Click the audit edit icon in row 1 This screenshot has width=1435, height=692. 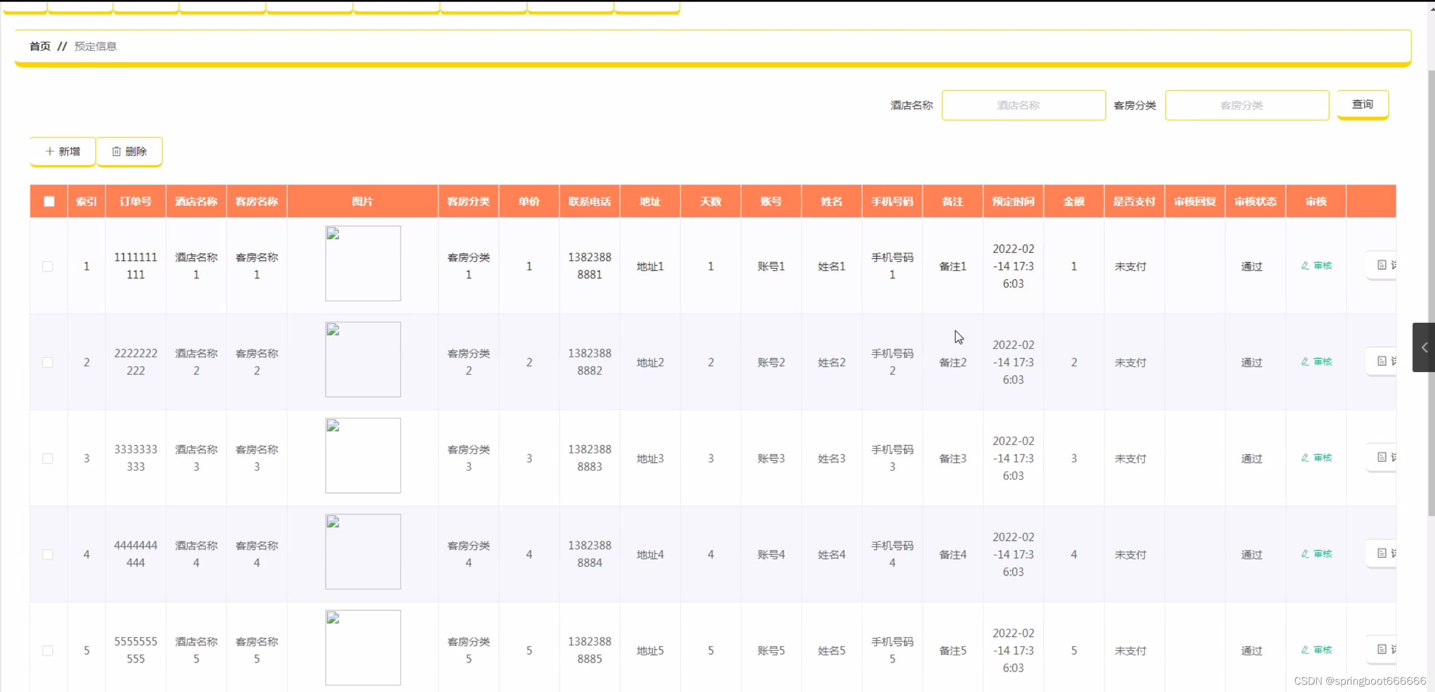1305,265
